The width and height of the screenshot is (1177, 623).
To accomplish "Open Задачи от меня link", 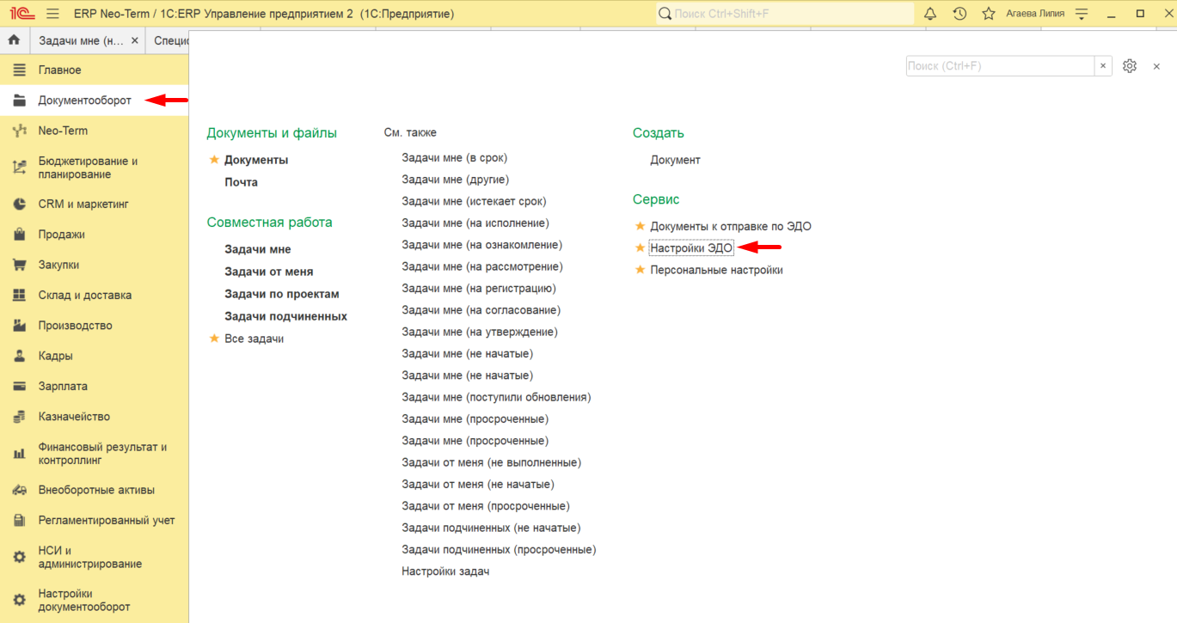I will point(268,272).
